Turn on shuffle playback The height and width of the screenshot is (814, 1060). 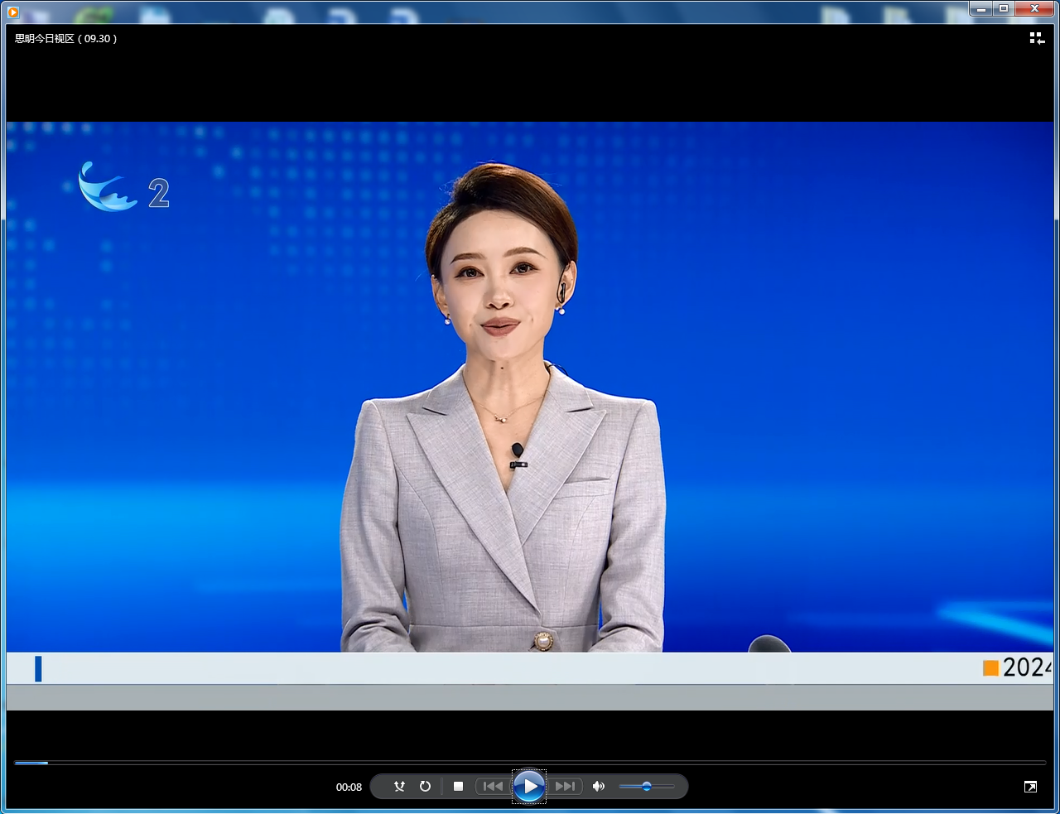pos(399,787)
